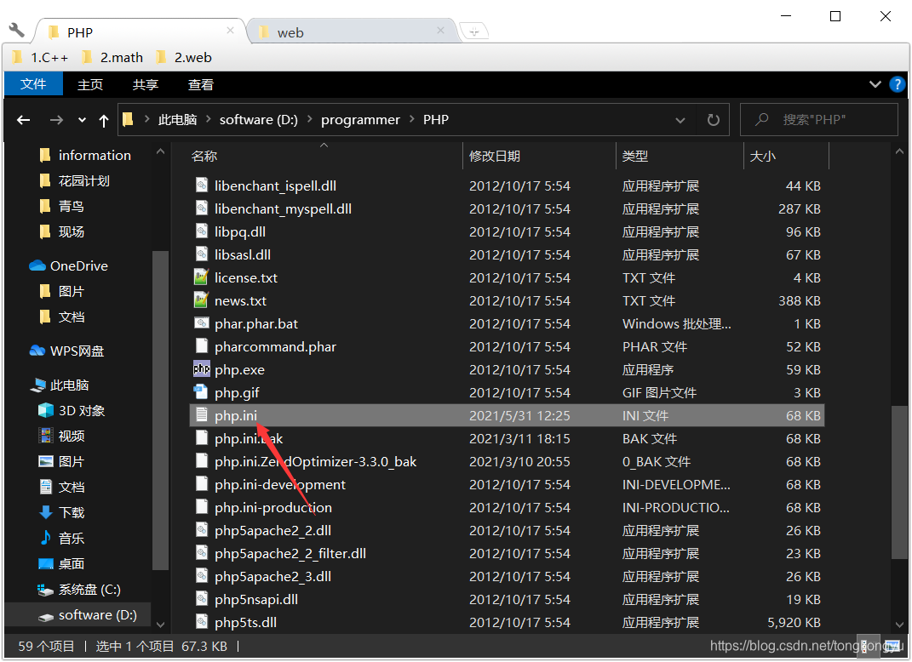Select news.txt file icon
Image resolution: width=912 pixels, height=662 pixels.
(x=201, y=300)
